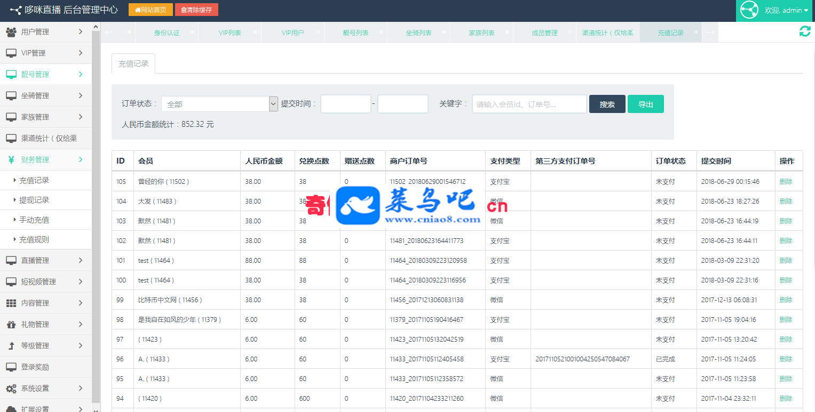Click the 网站首页 button
The image size is (815, 412).
[151, 10]
